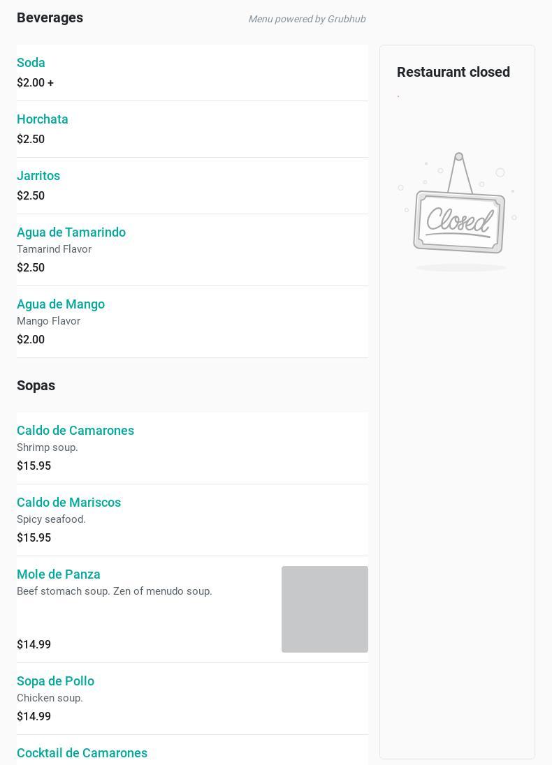The image size is (552, 765).
Task: Click the Tamarind Flavor description text
Action: pos(54,249)
